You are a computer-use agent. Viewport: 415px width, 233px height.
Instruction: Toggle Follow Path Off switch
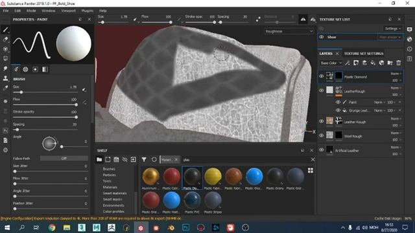tap(64, 158)
